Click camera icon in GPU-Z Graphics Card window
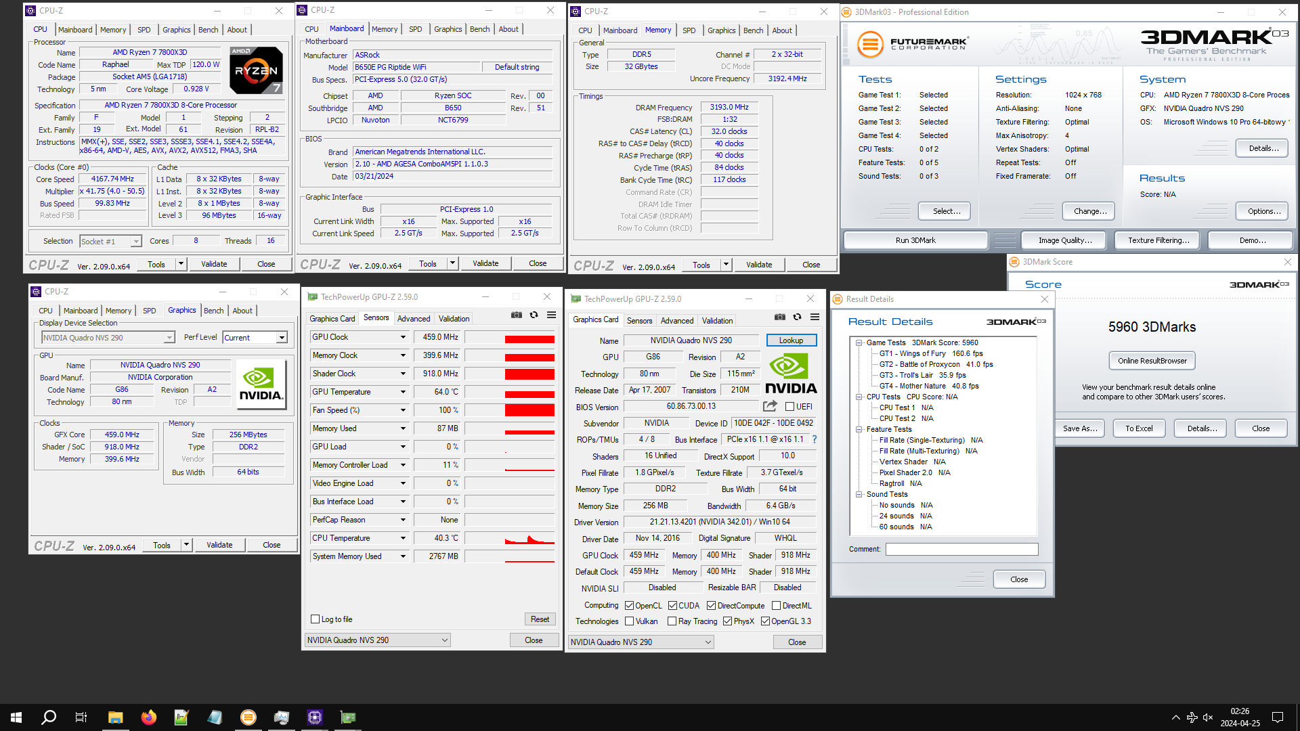1300x731 pixels. [780, 317]
